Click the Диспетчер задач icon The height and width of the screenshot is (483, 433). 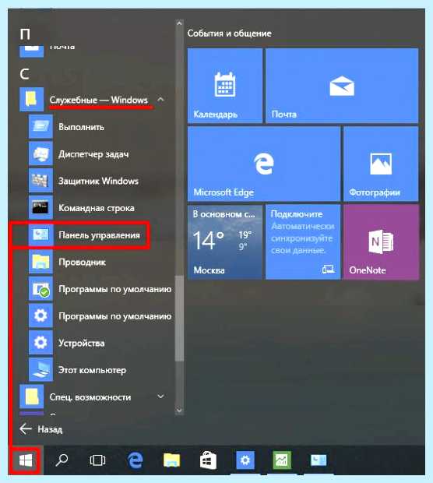pyautogui.click(x=40, y=153)
